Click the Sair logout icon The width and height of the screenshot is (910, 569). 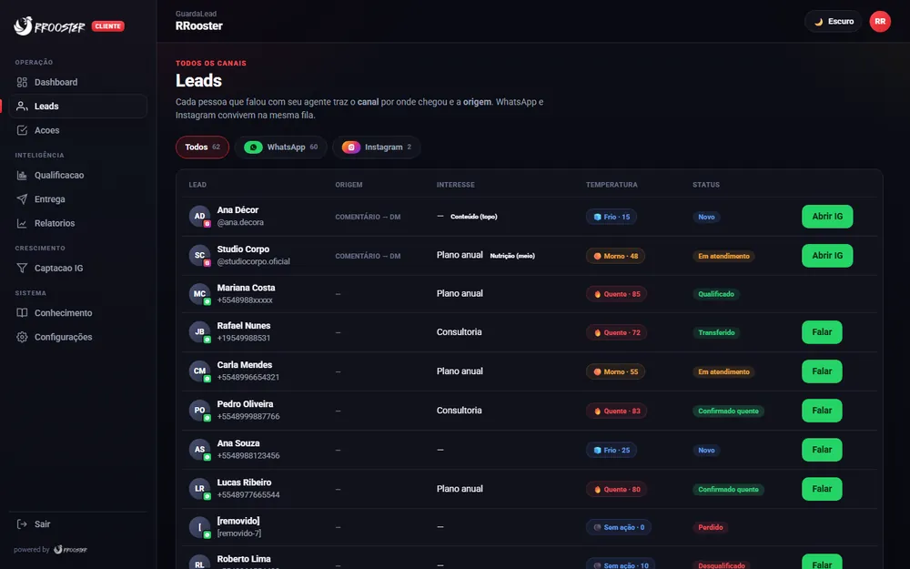coord(22,524)
